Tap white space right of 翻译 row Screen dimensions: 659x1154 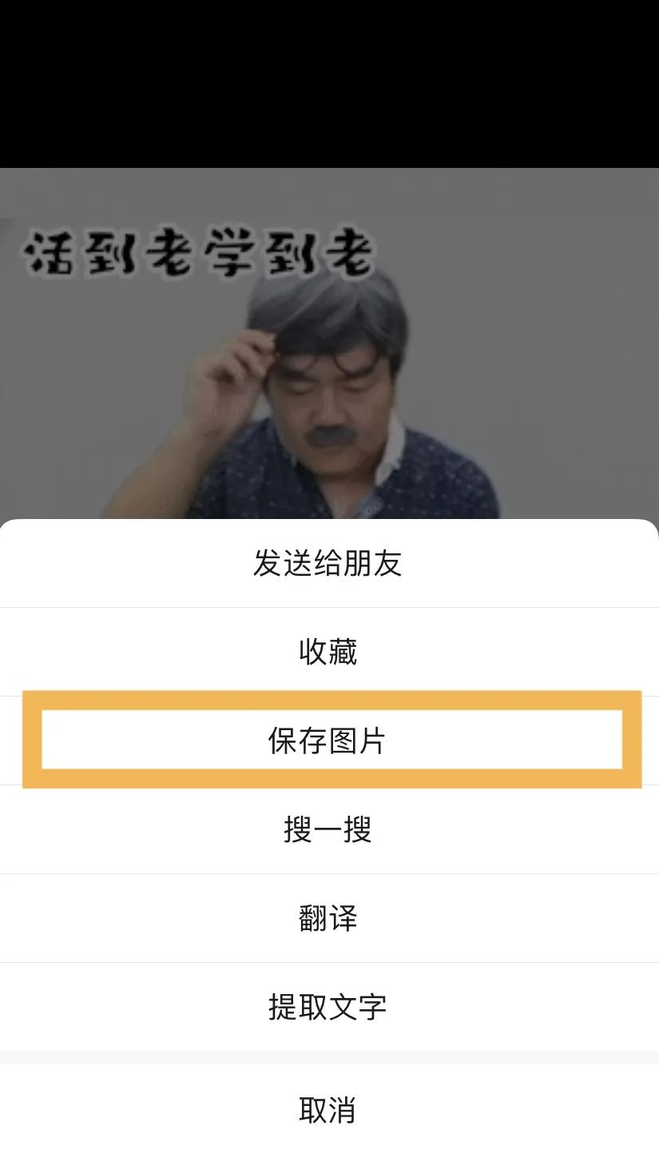tap(511, 918)
